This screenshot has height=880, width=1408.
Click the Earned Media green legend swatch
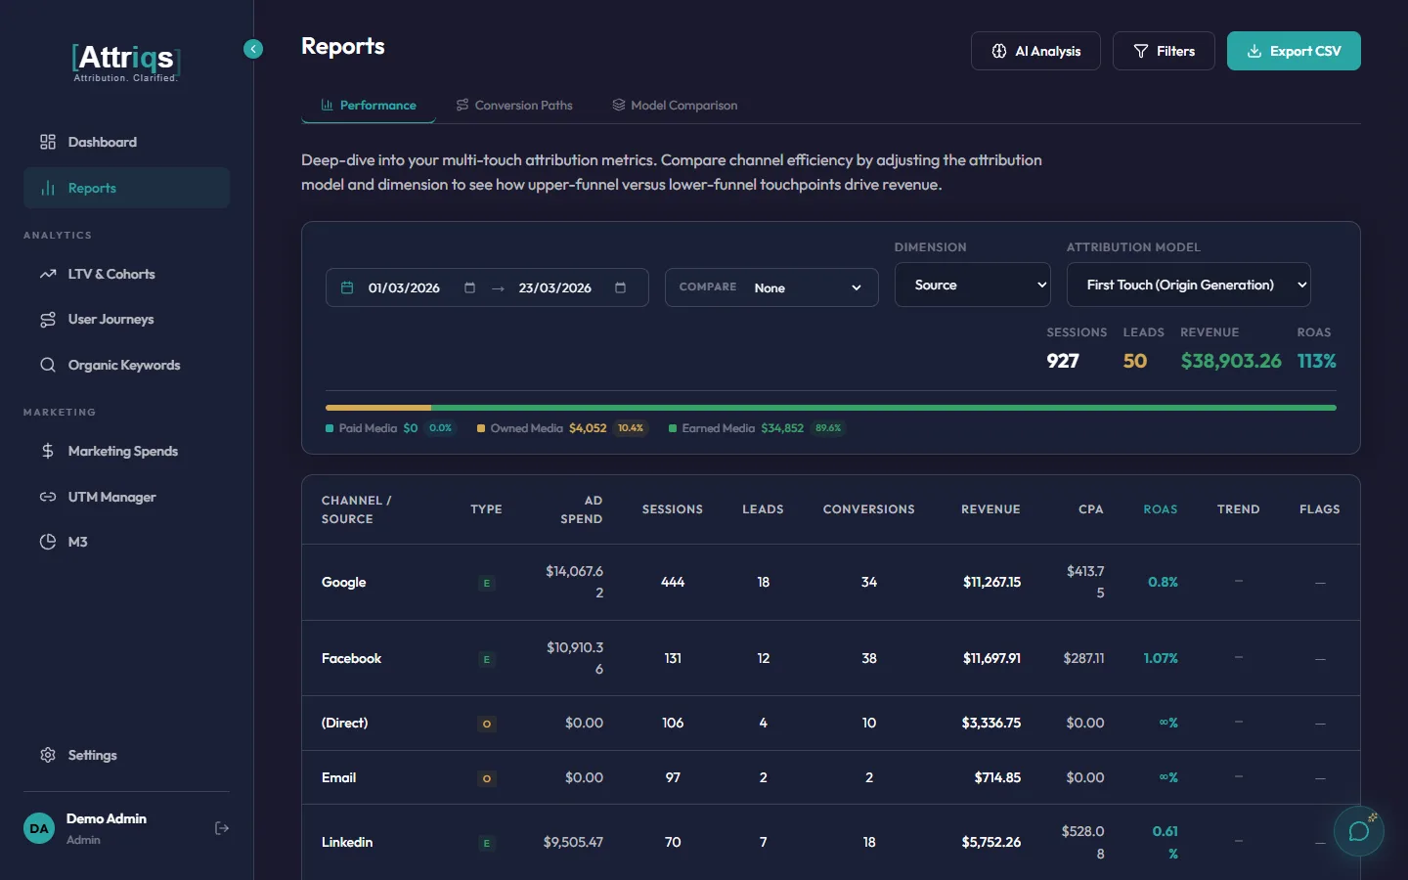coord(672,428)
